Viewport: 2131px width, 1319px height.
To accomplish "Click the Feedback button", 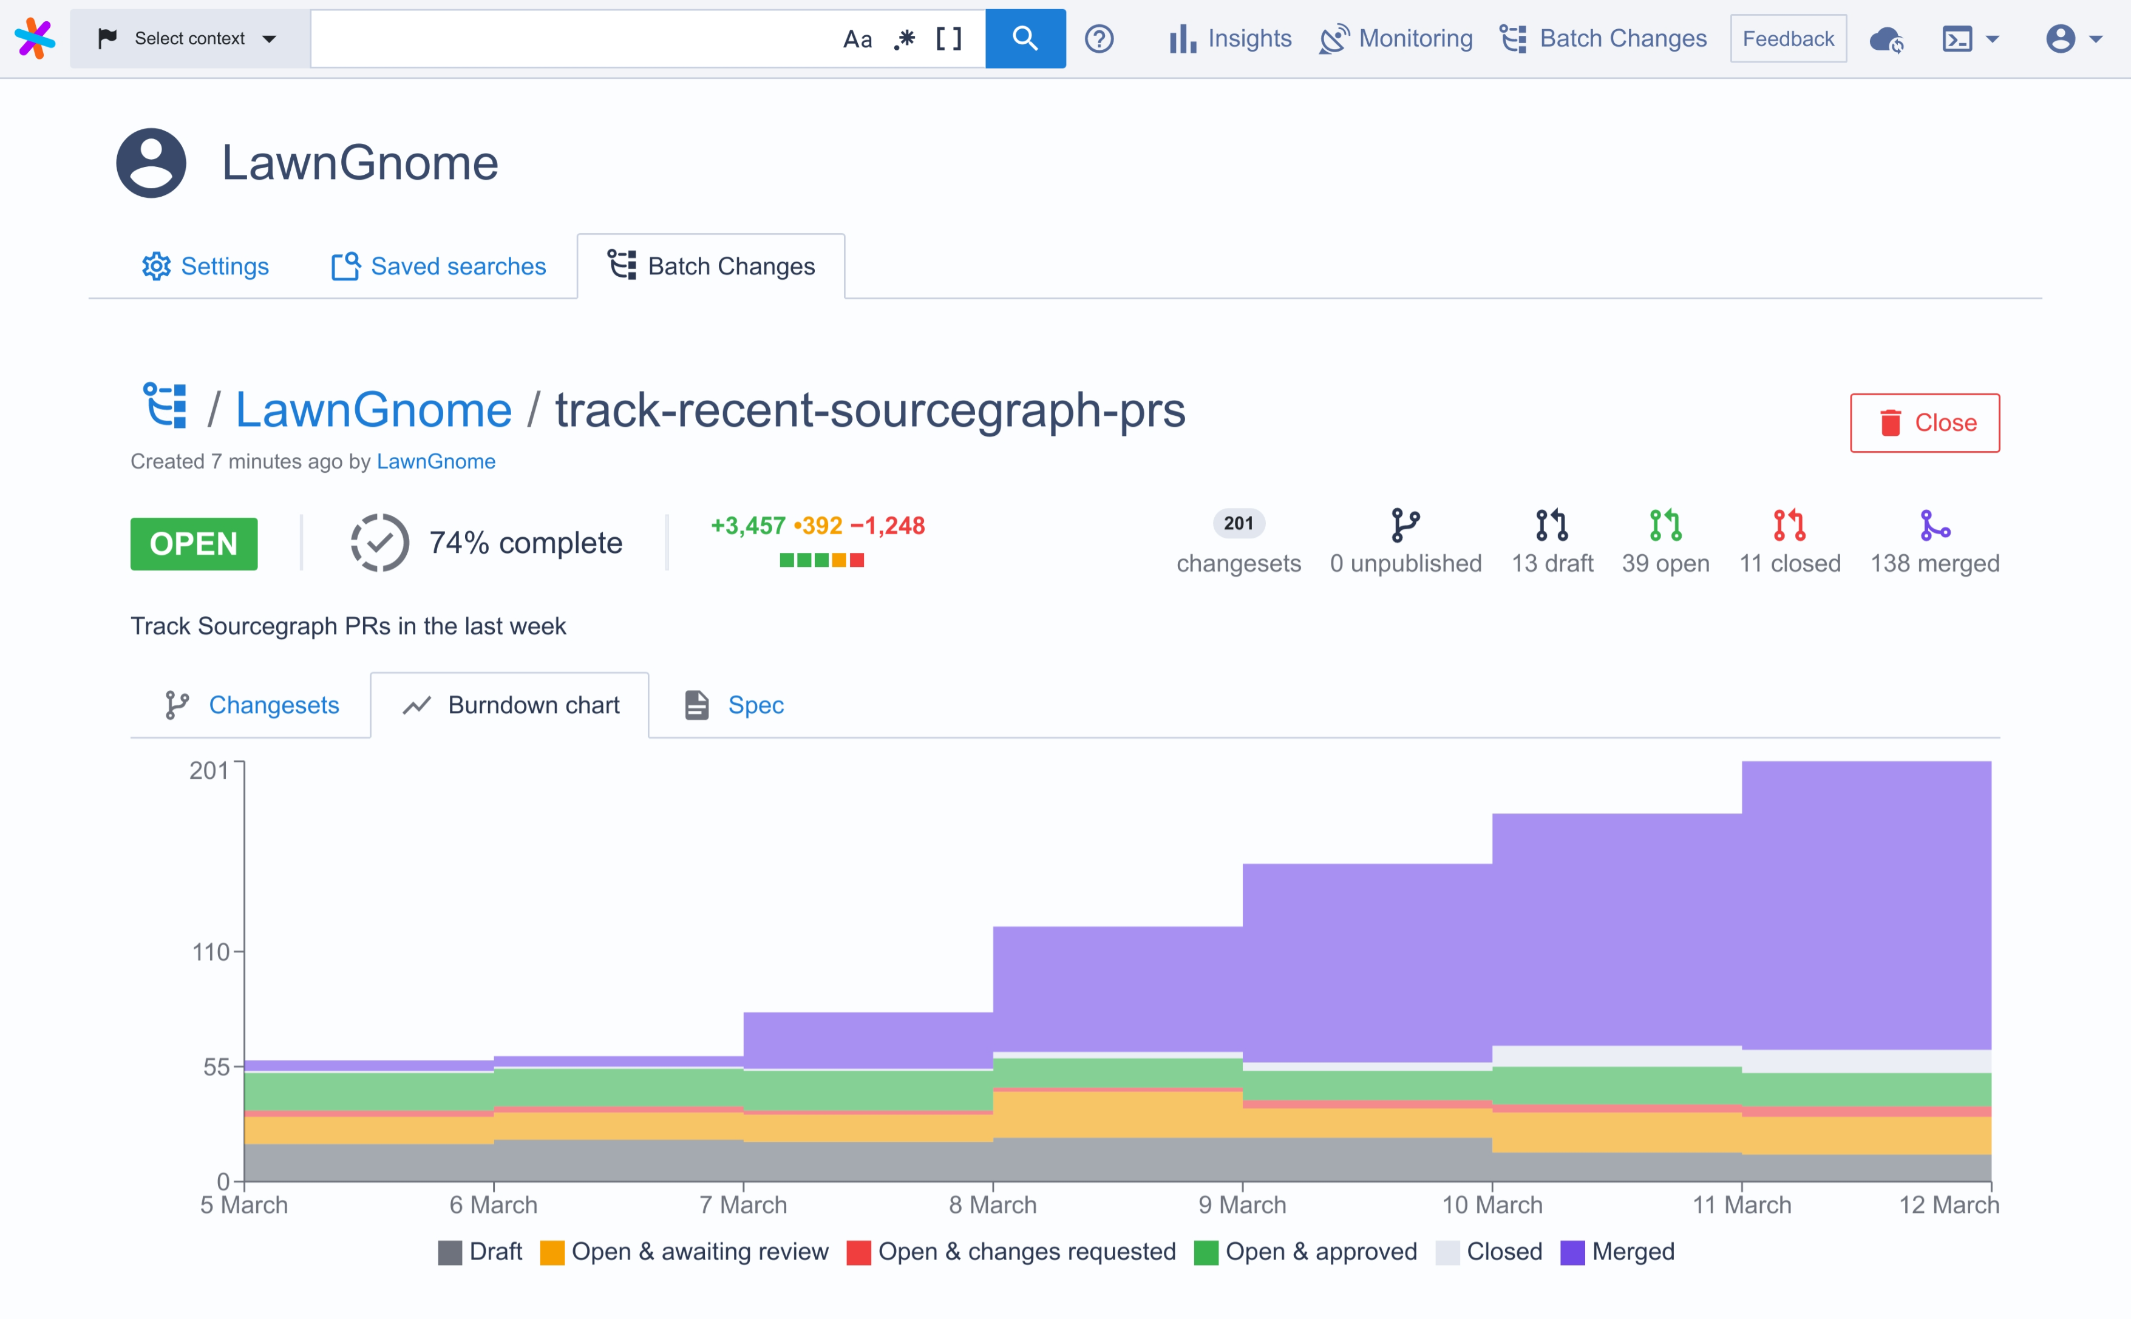I will 1788,38.
